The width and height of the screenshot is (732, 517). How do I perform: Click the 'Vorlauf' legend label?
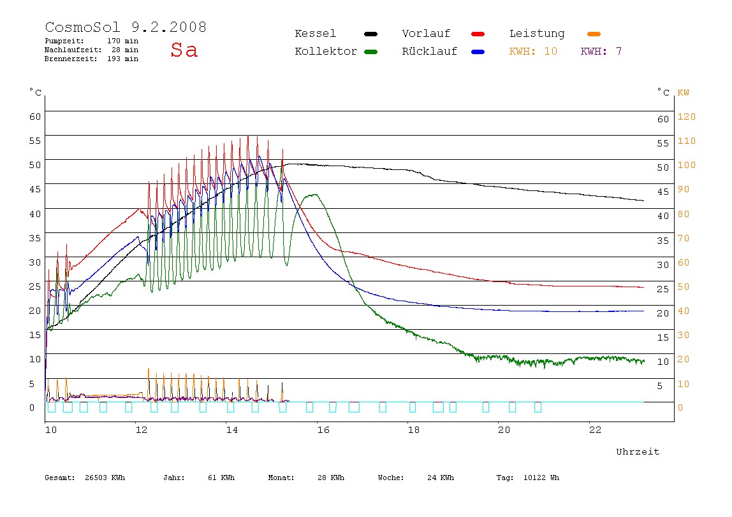click(x=426, y=34)
